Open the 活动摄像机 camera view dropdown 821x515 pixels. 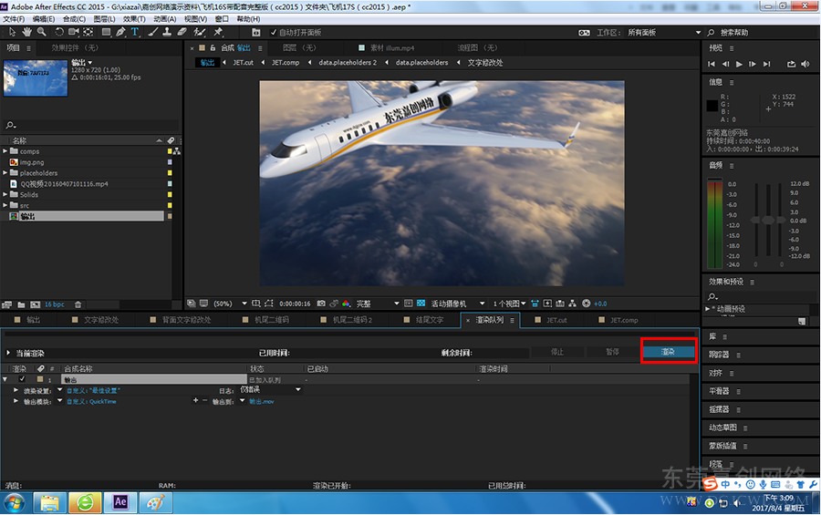[x=458, y=304]
